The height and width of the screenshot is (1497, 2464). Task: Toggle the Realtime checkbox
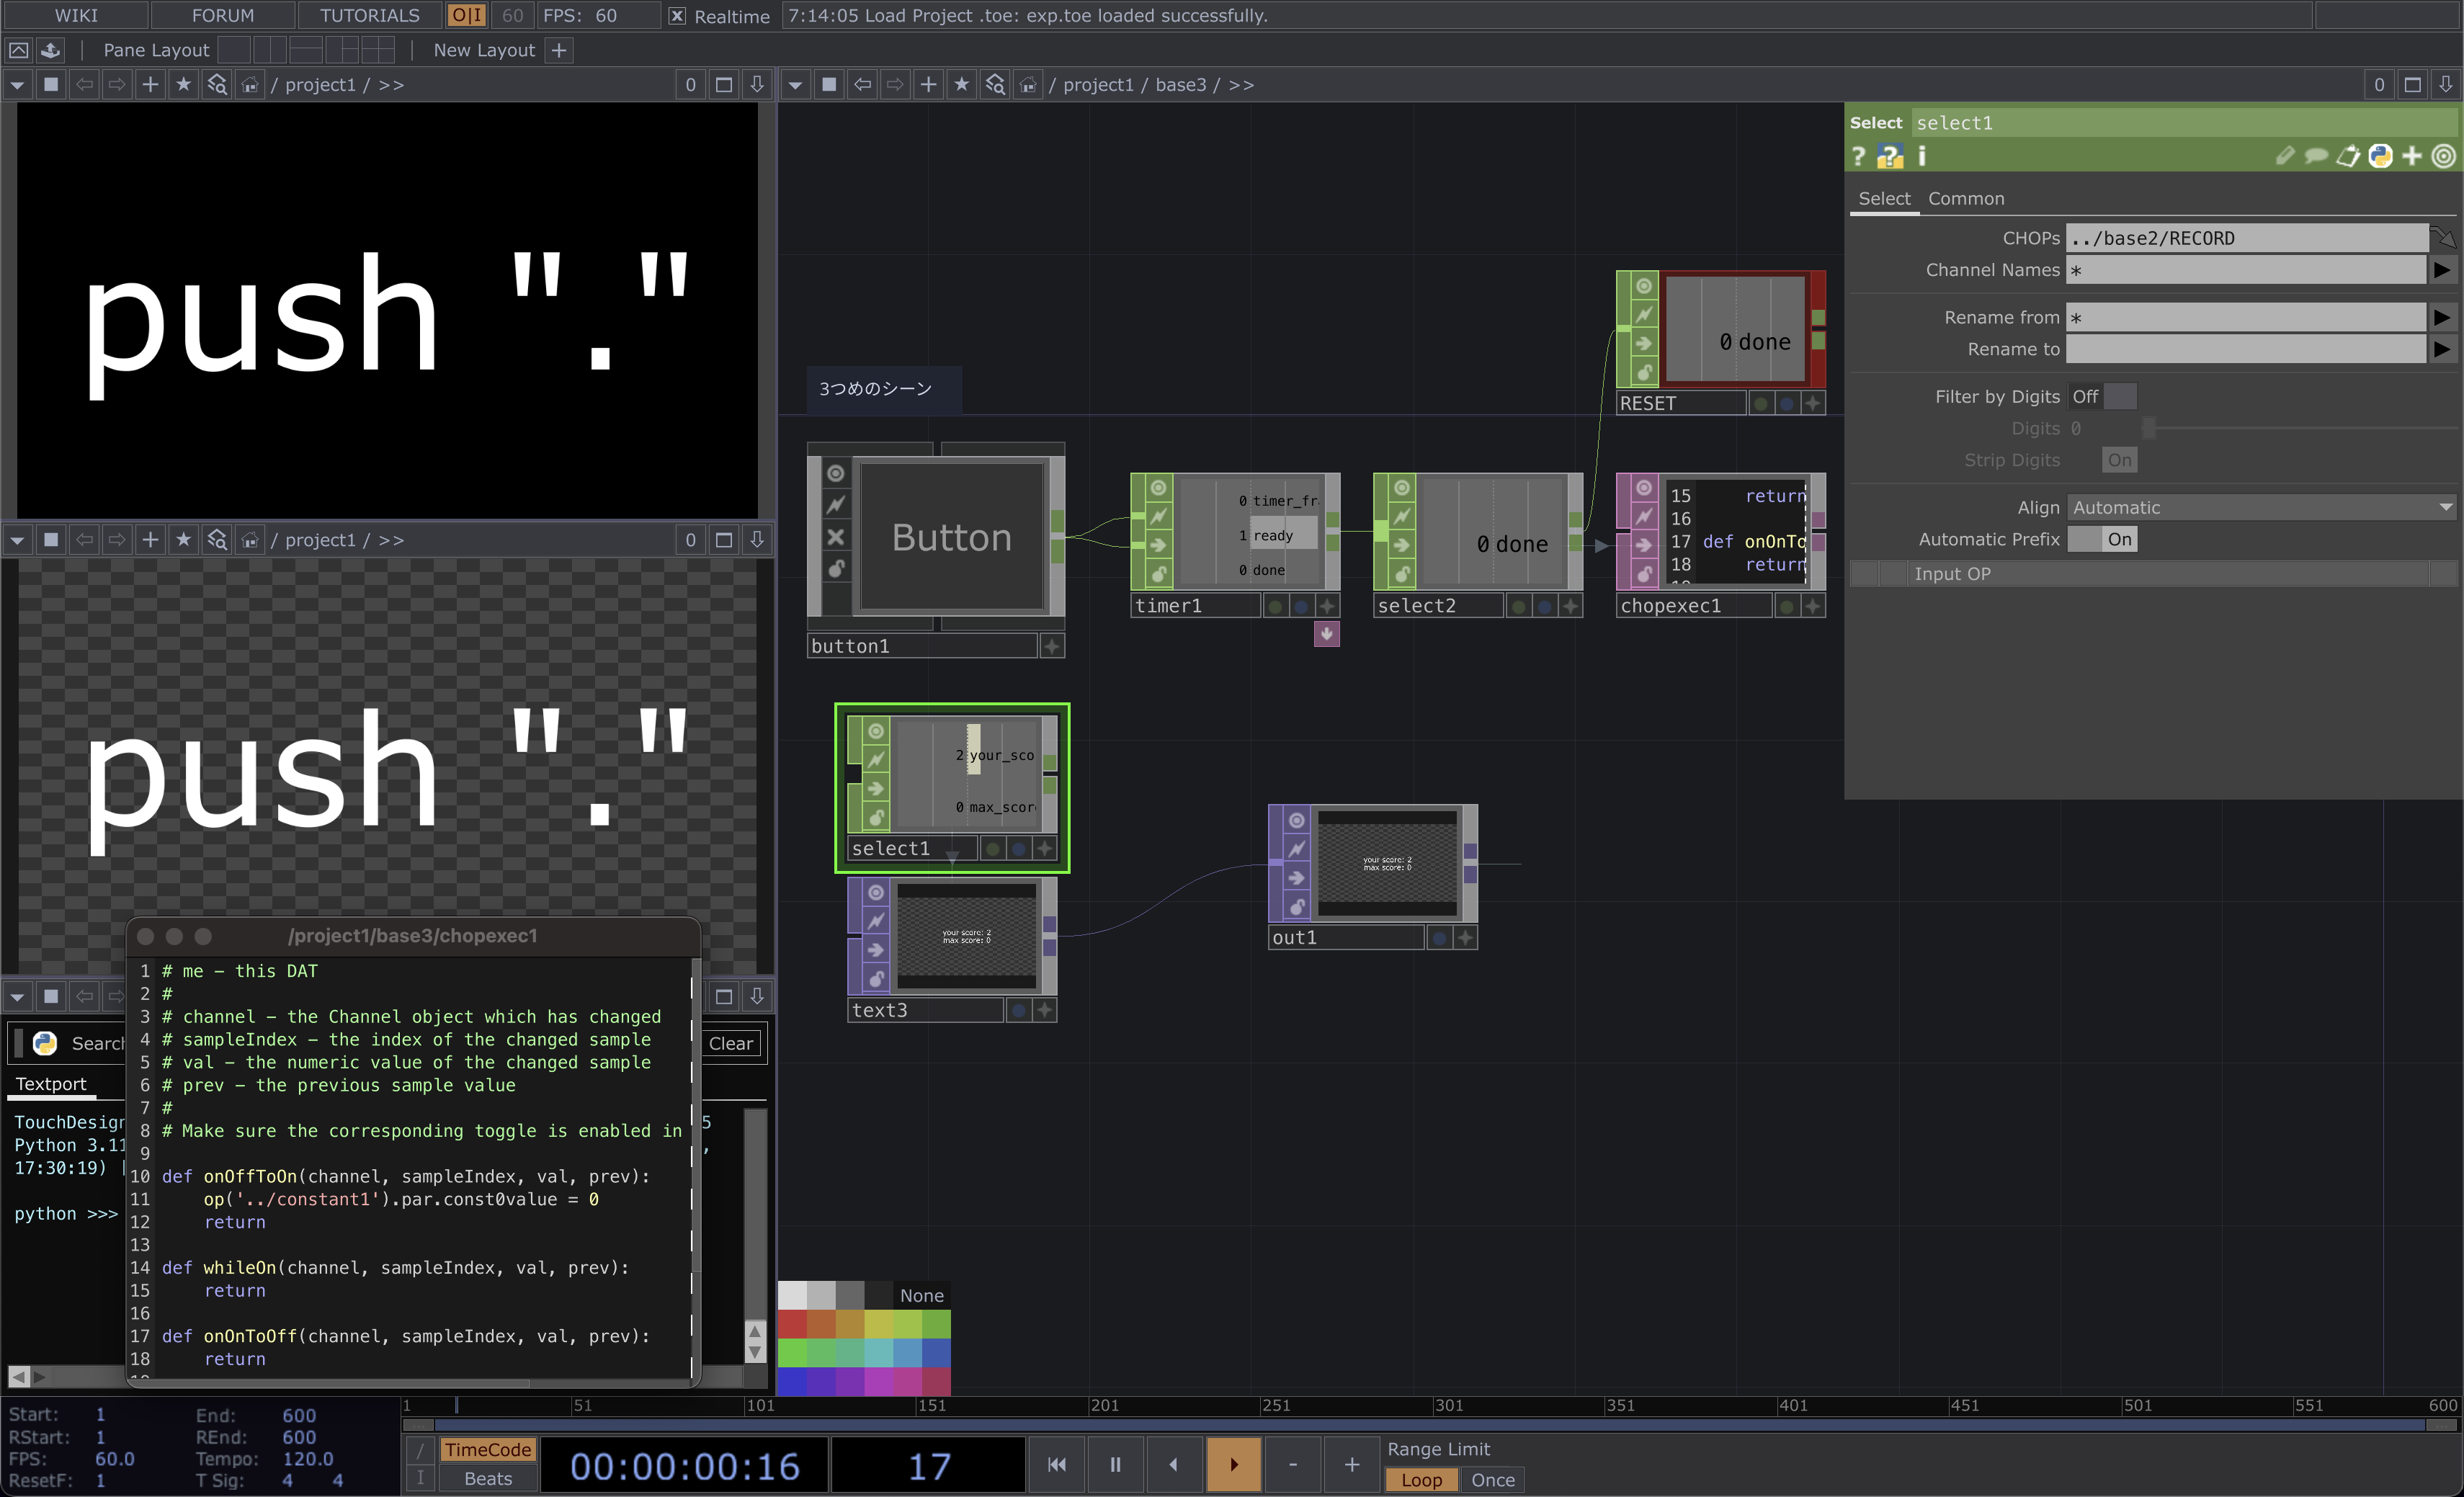point(677,16)
